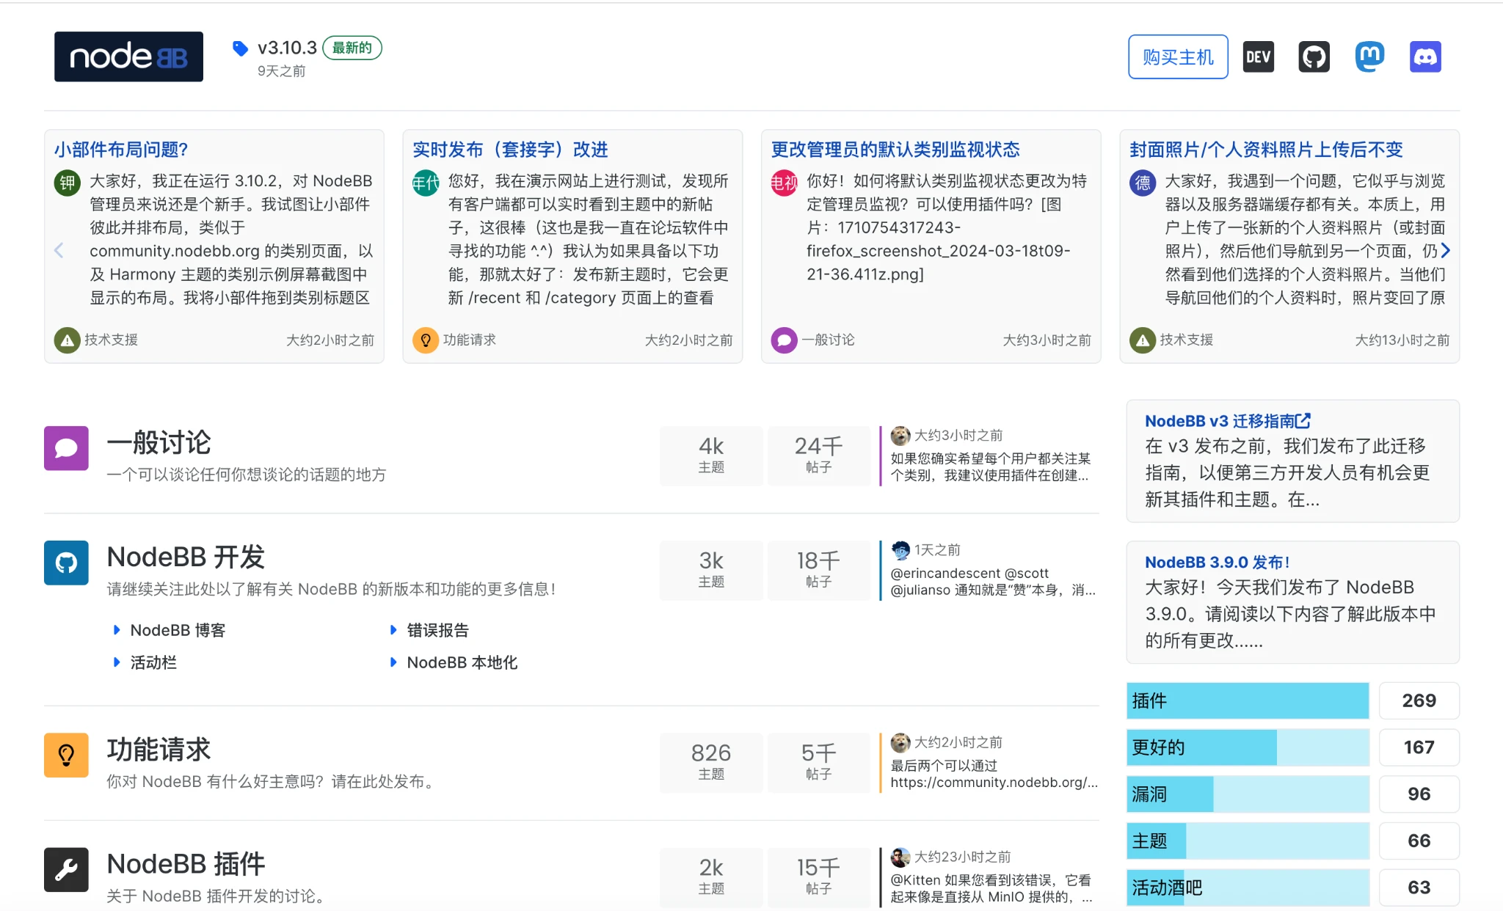The width and height of the screenshot is (1503, 911).
Task: Show previous carousel topics with left chevron
Action: click(x=59, y=251)
